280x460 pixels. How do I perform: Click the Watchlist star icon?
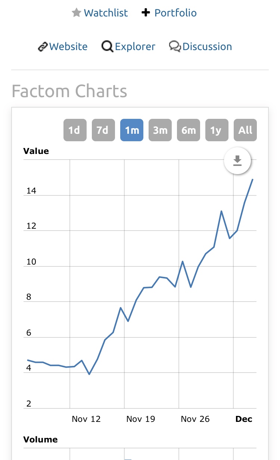pyautogui.click(x=77, y=13)
